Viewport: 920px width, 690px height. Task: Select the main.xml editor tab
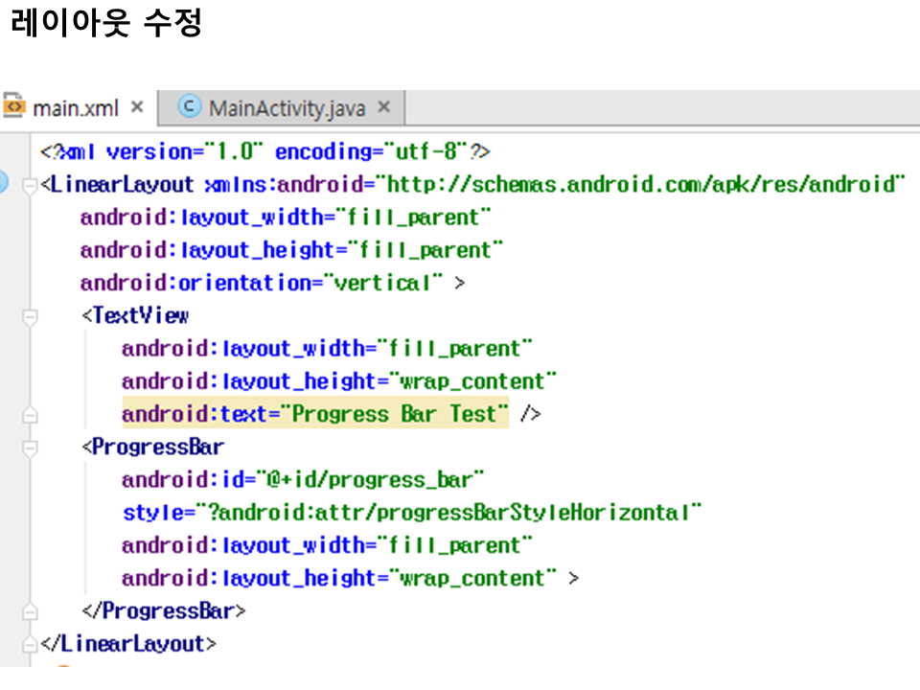coord(75,108)
